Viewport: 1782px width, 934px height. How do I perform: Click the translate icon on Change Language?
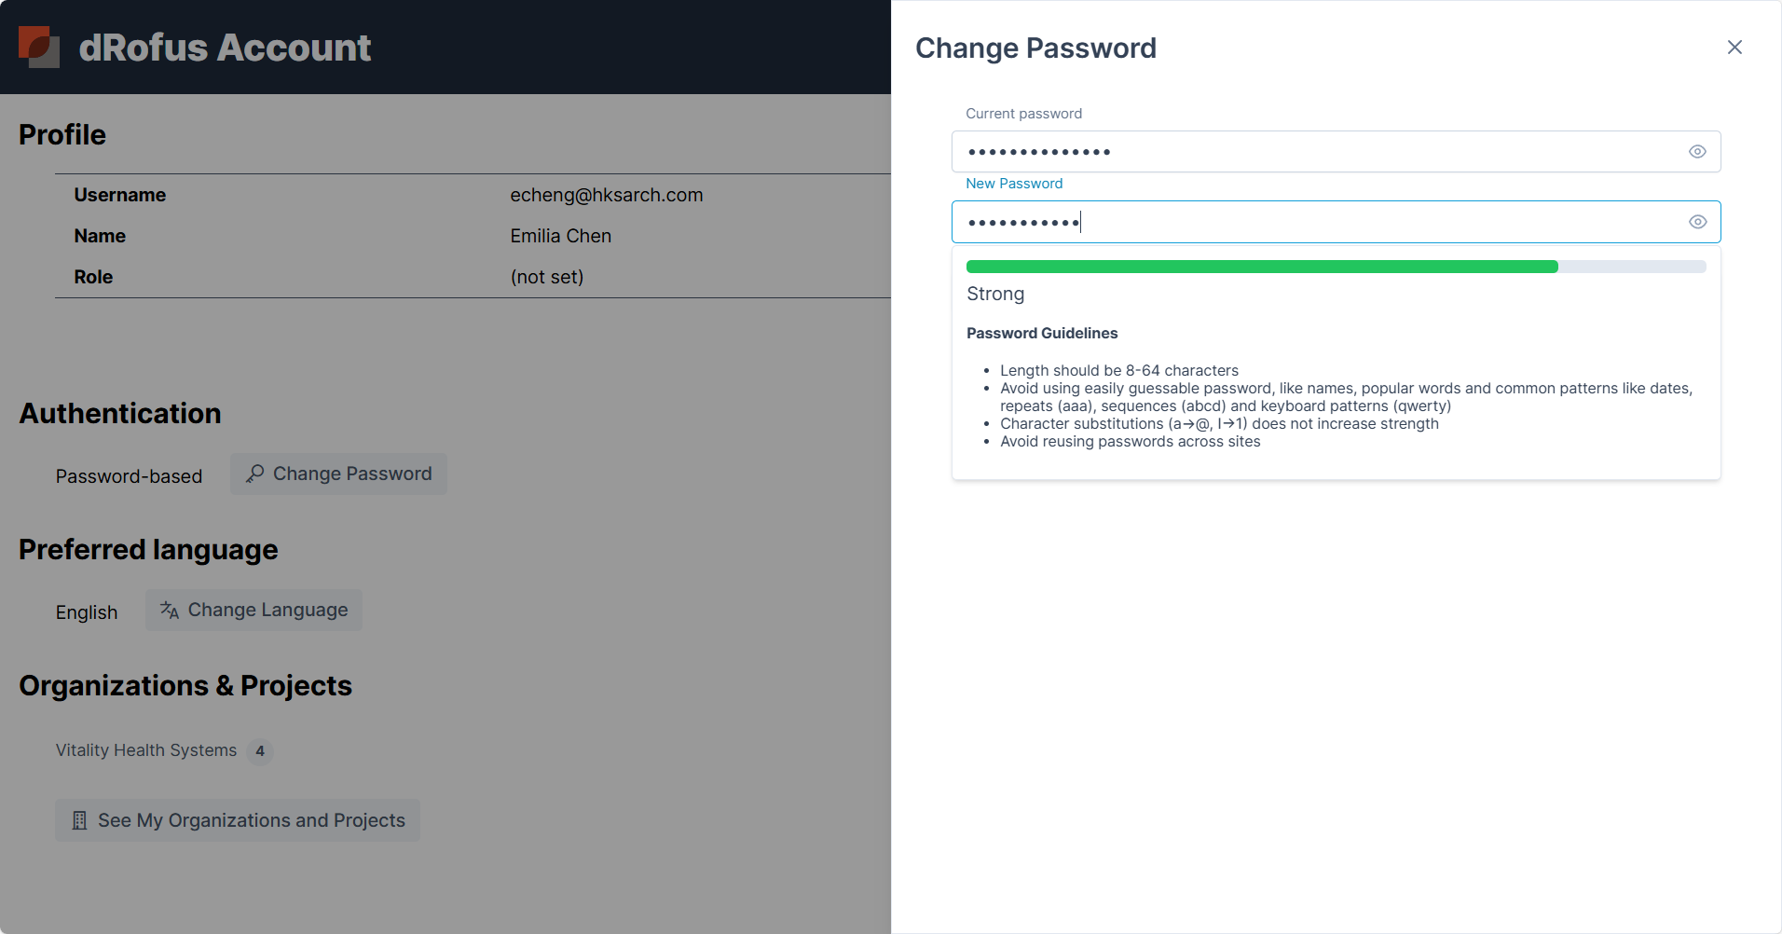(x=170, y=611)
